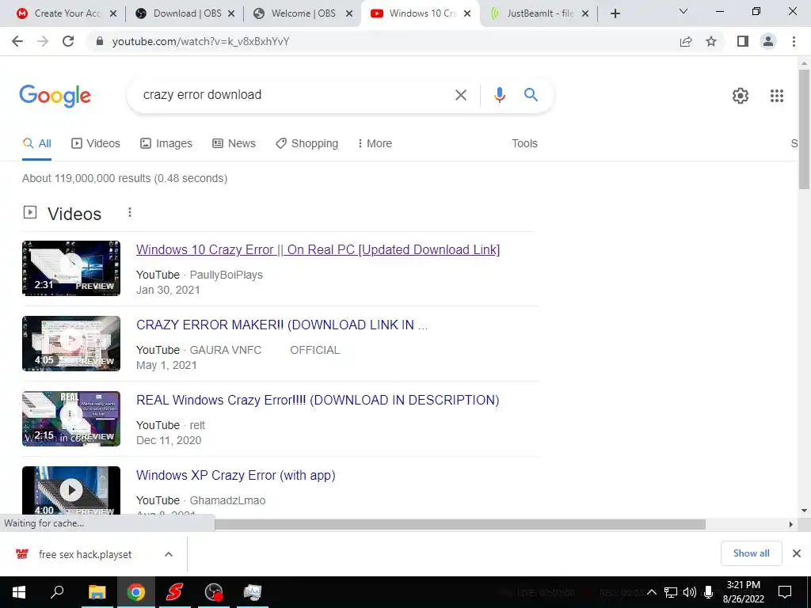Open OBS Studio from the taskbar

click(x=213, y=592)
